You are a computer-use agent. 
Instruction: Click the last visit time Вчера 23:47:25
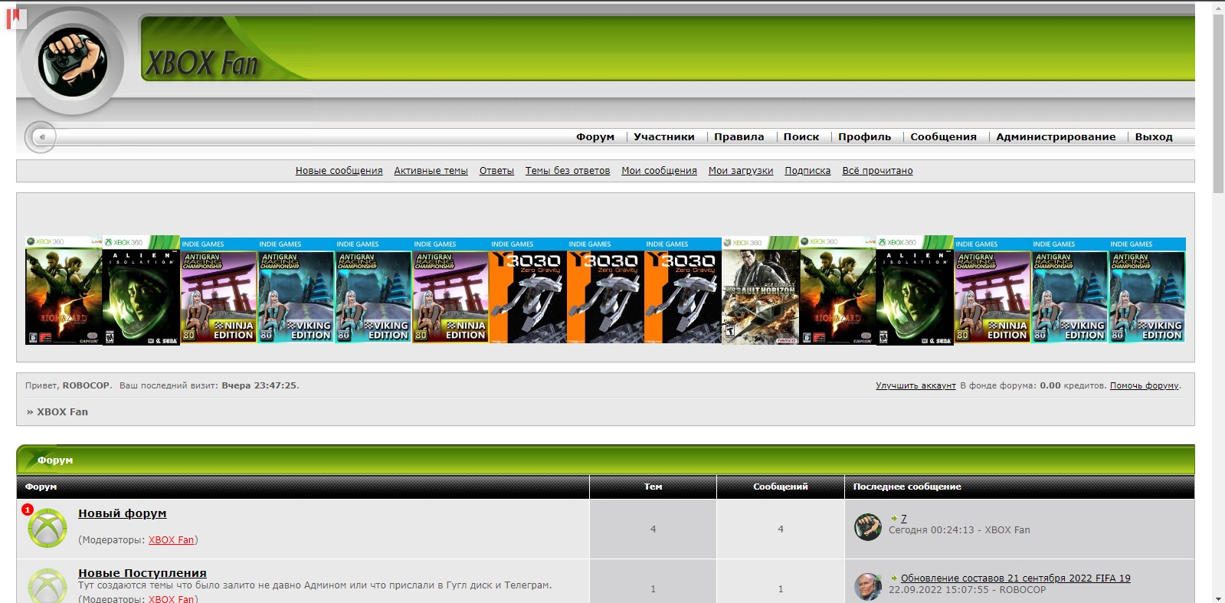(259, 385)
